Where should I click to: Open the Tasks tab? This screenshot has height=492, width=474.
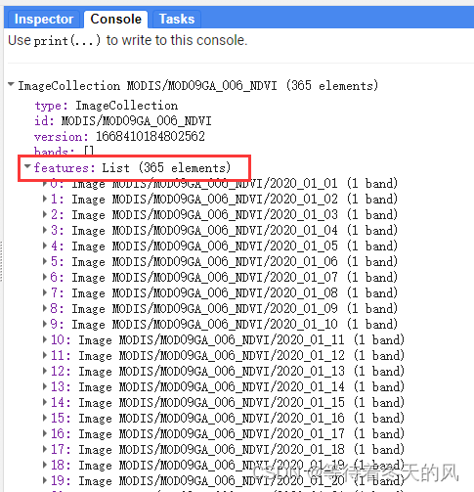177,19
